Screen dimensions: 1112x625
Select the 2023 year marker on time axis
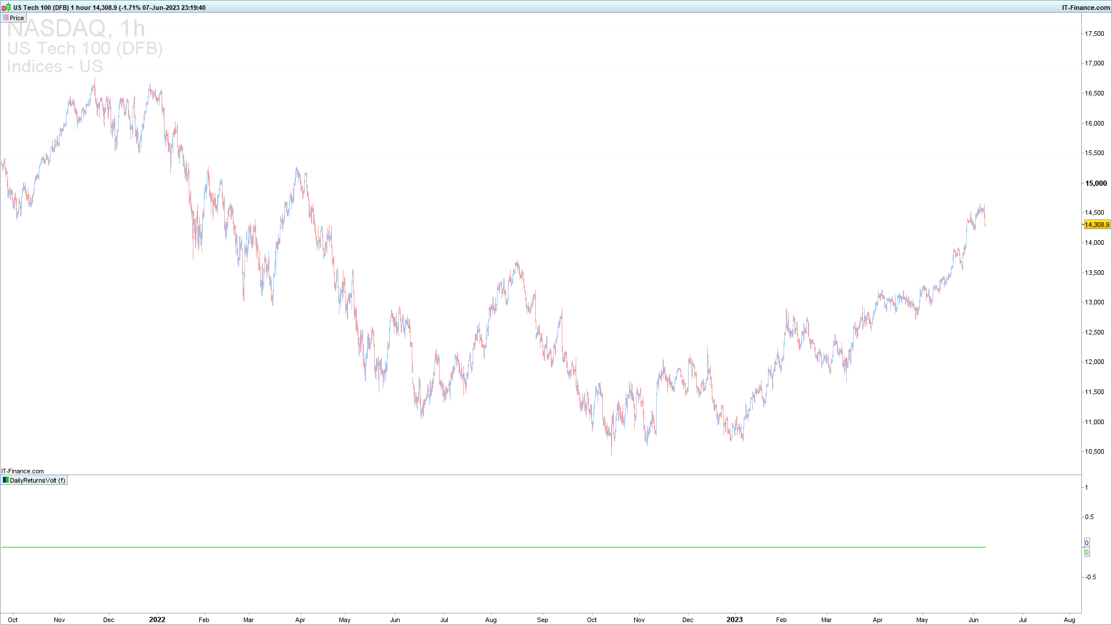click(734, 619)
